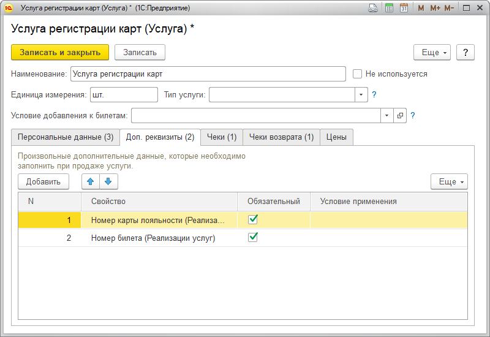Screen dimensions: 490x337
Task: Open the calculator from title bar
Action: tap(389, 8)
